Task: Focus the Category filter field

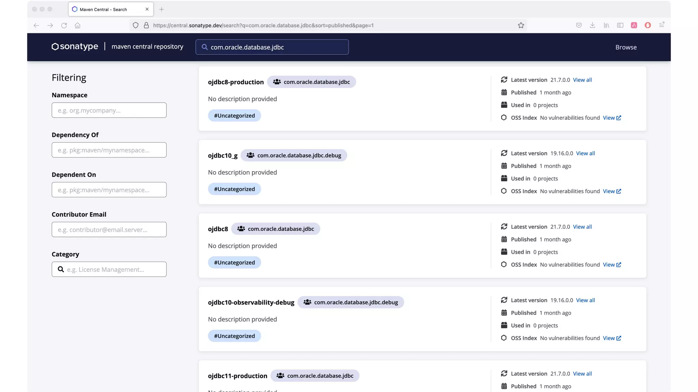Action: coord(109,269)
